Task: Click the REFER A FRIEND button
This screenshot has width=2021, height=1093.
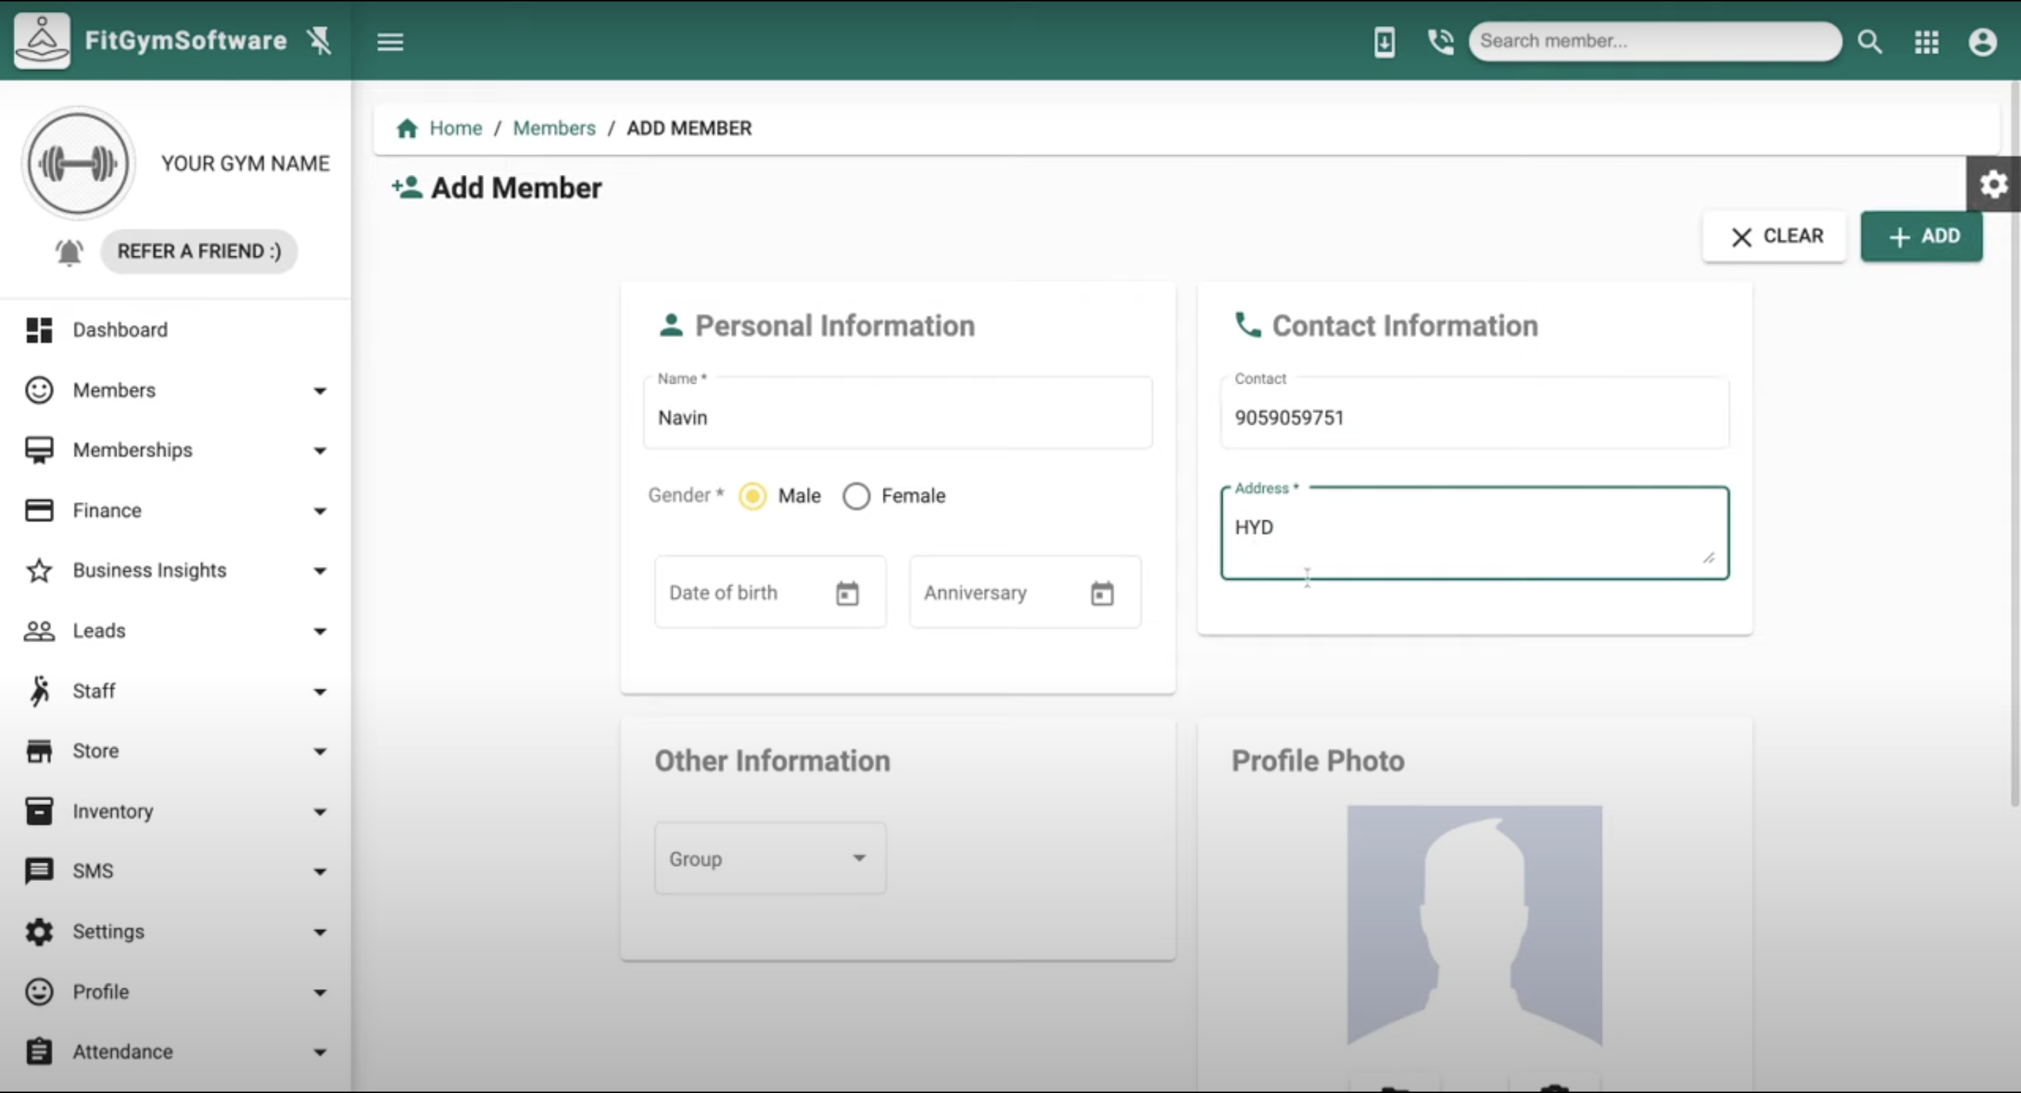Action: pyautogui.click(x=199, y=251)
